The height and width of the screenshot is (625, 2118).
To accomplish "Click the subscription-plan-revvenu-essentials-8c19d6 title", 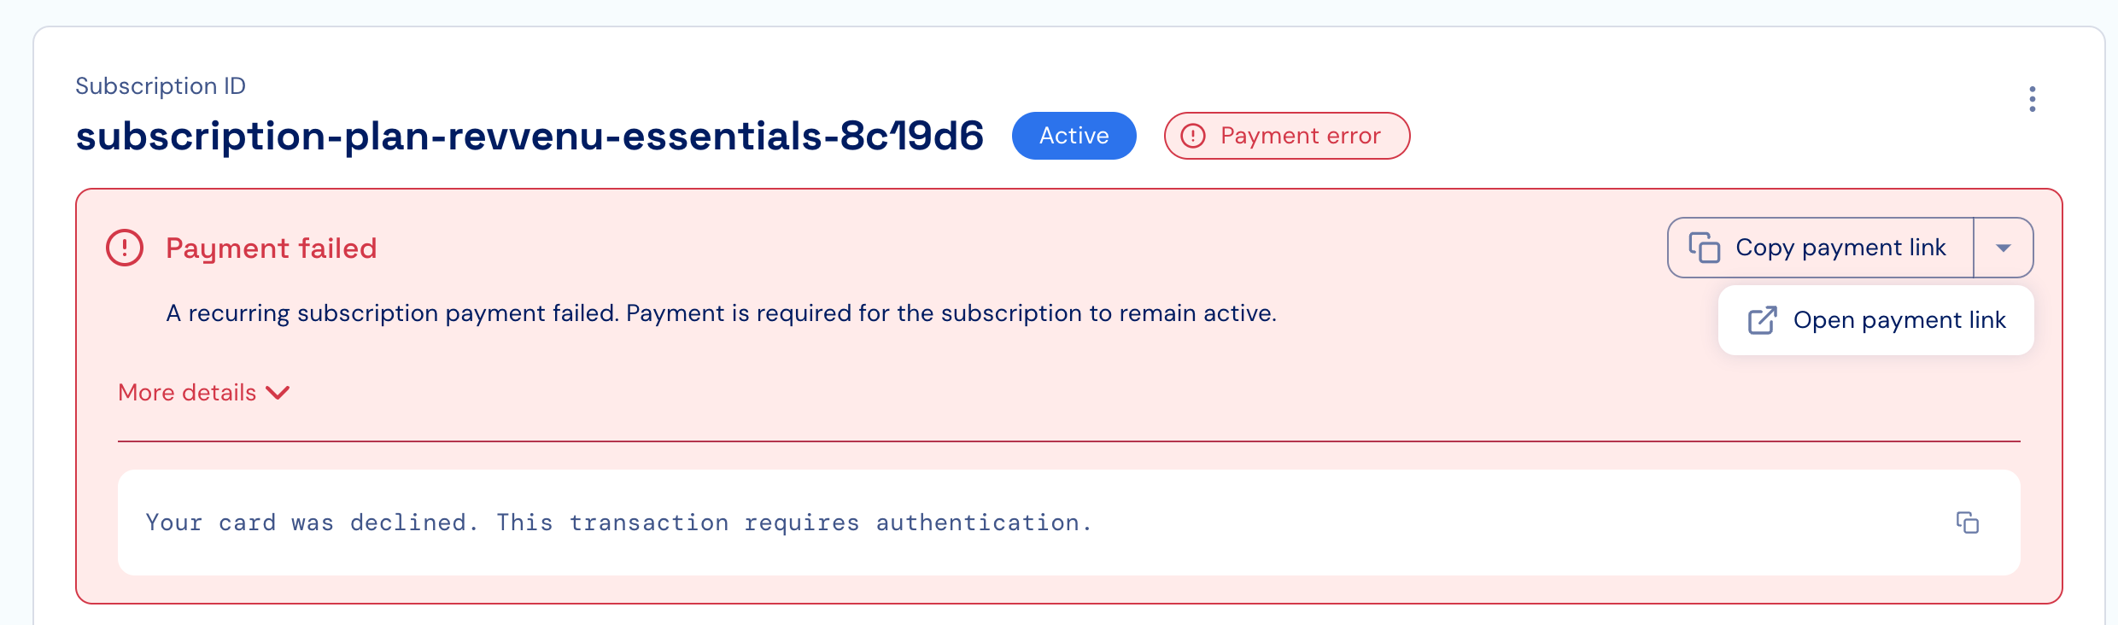I will 529,136.
